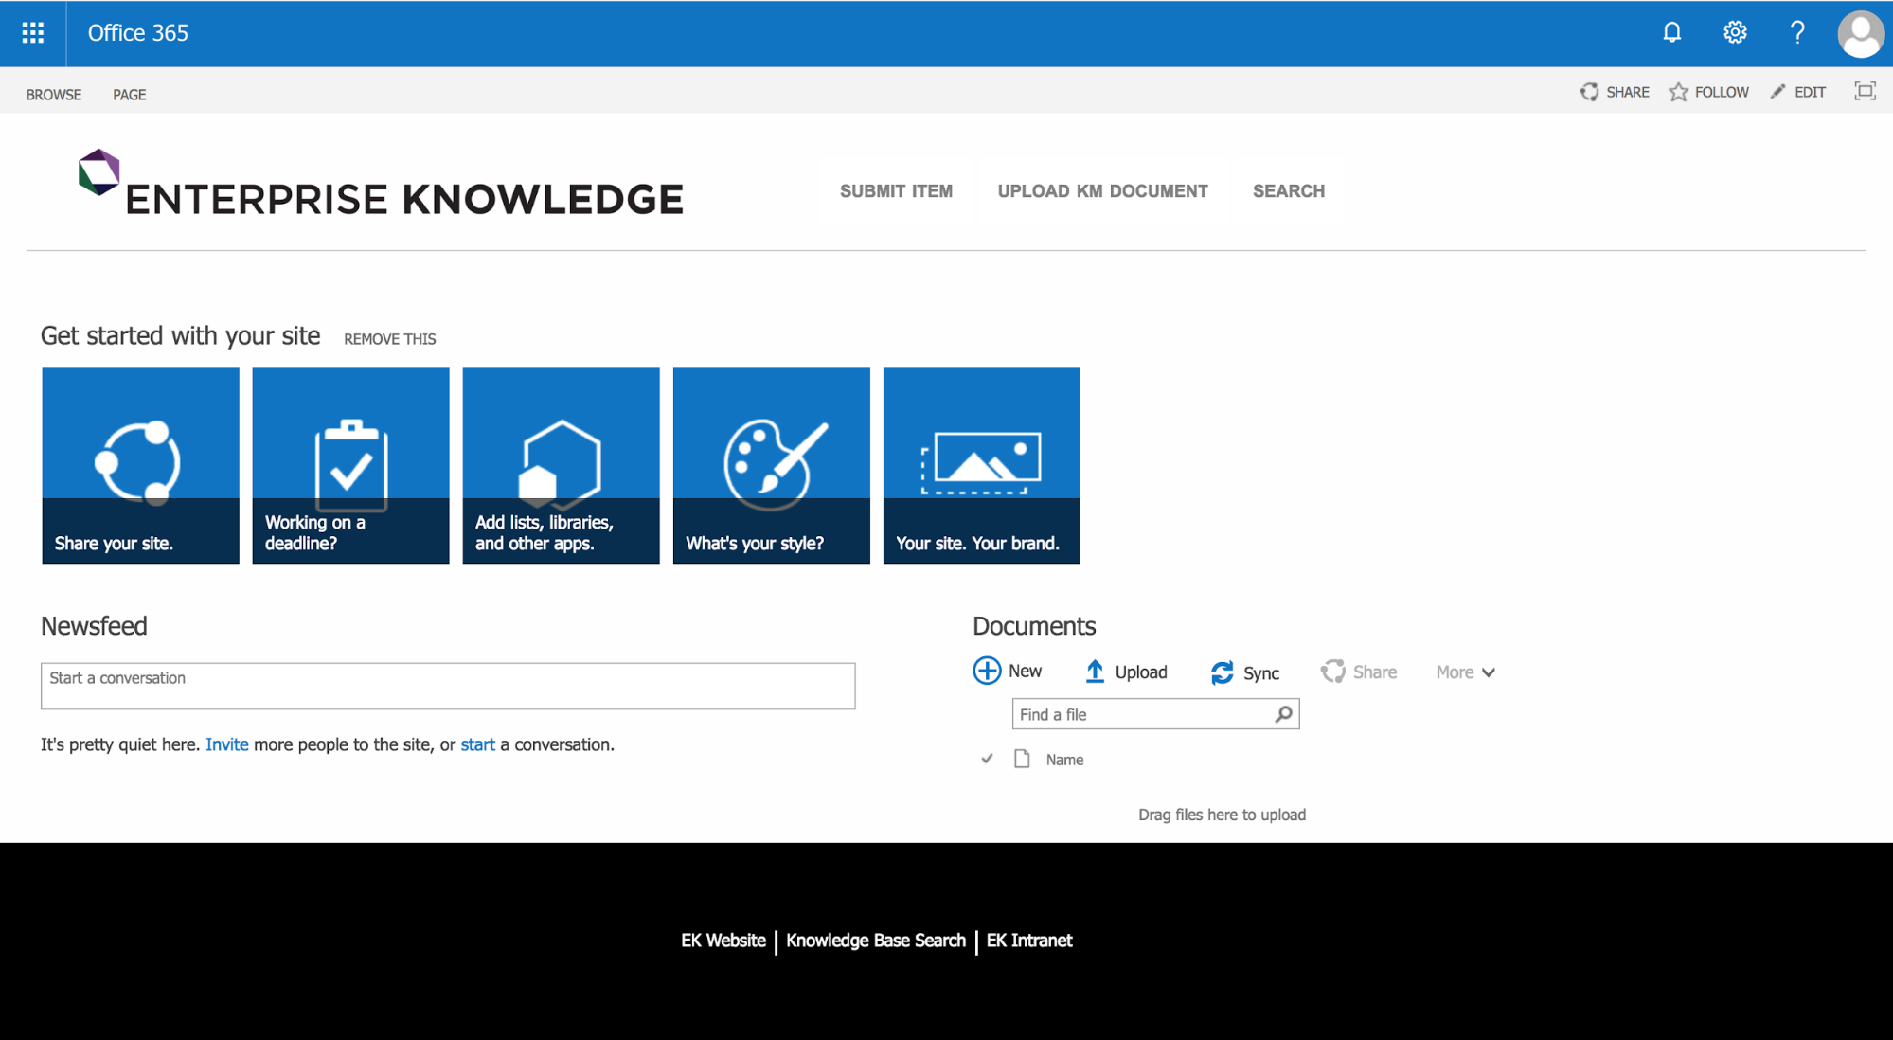
Task: Click the New document plus icon
Action: (987, 671)
